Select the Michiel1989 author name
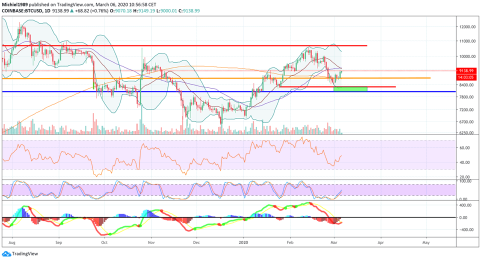The image size is (482, 261). point(15,4)
